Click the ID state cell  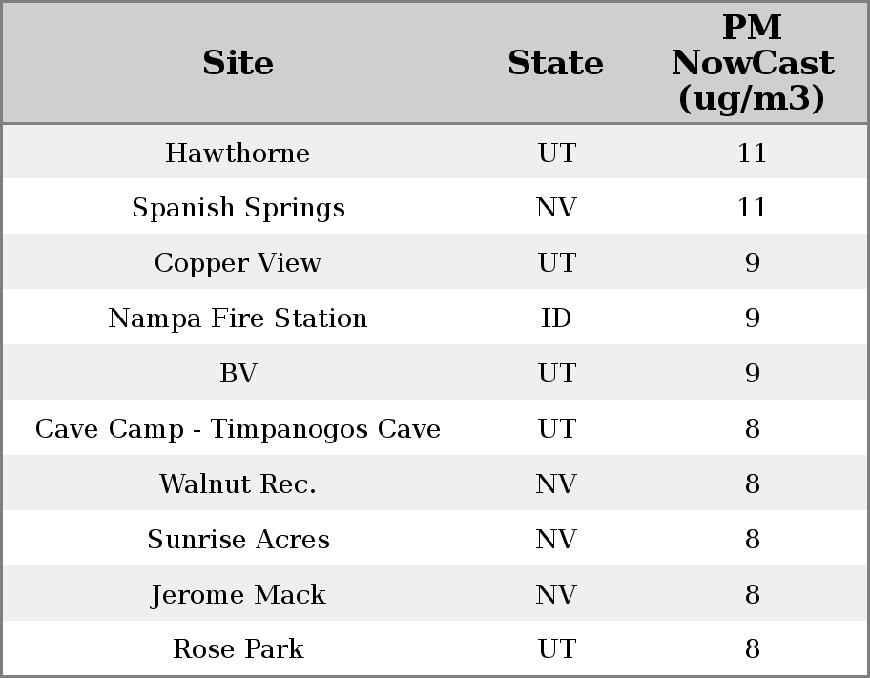point(556,318)
